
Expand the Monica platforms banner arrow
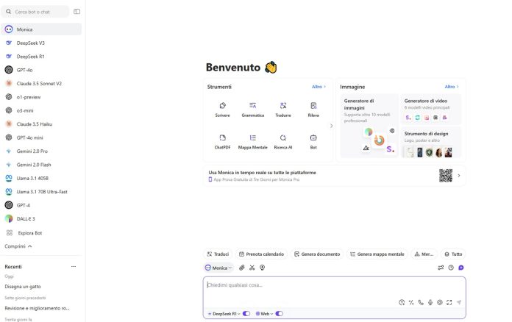(459, 176)
